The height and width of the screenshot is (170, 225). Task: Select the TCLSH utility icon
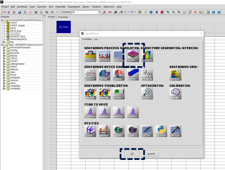[x=147, y=131]
